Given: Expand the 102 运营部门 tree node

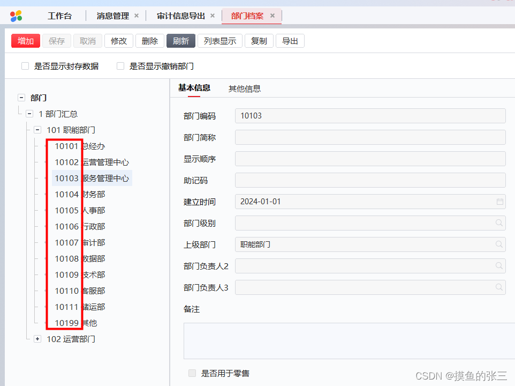Looking at the screenshot, I should click(37, 339).
